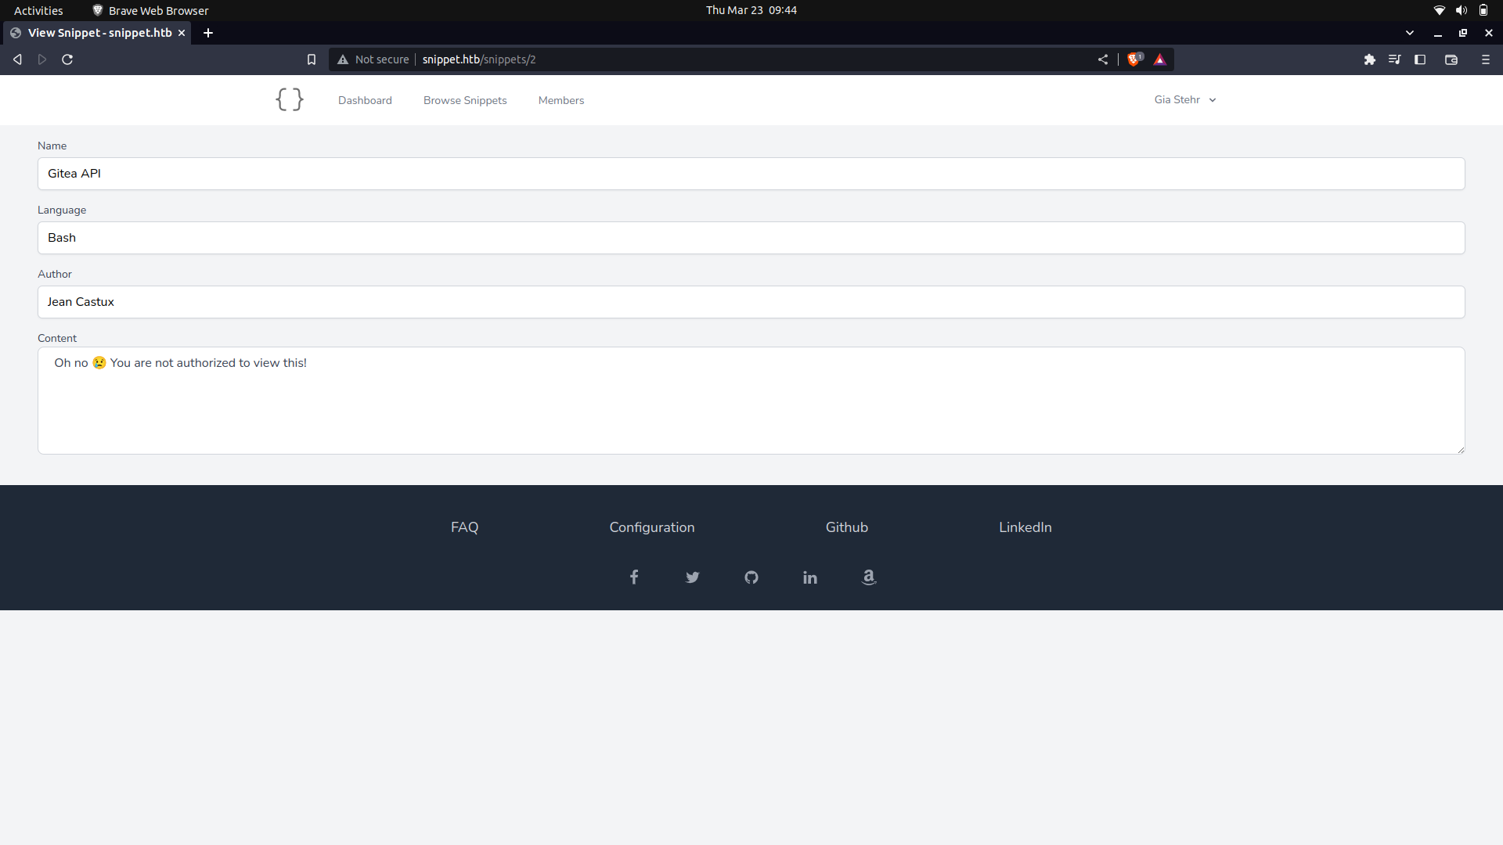Open the tab search dropdown

[x=1409, y=33]
